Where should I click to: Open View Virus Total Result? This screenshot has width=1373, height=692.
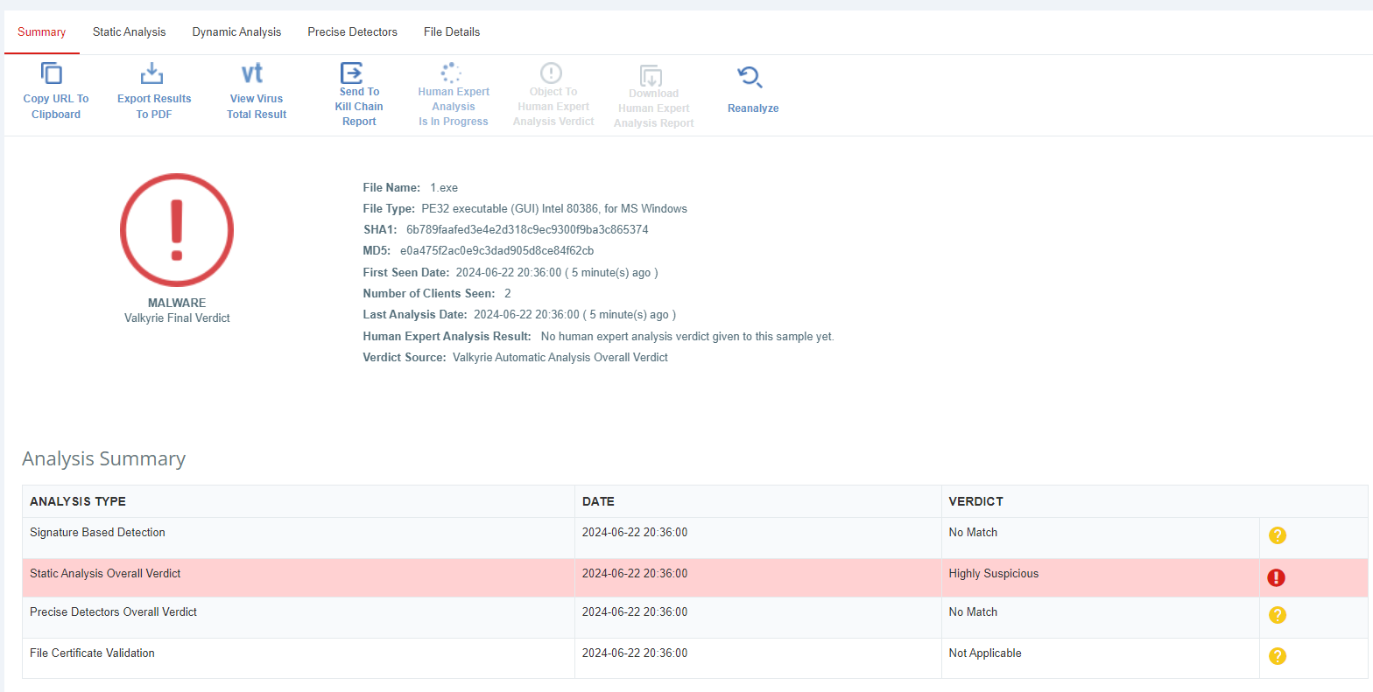point(257,91)
